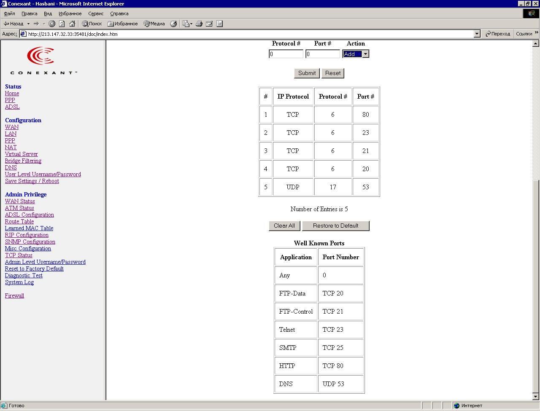
Task: Click the History toolbar icon
Action: pos(173,24)
